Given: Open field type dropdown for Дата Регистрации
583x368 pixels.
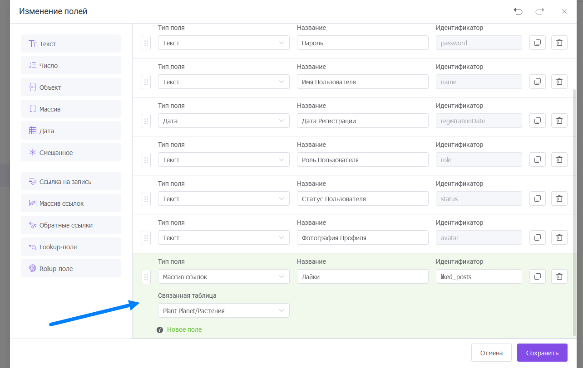Looking at the screenshot, I should [224, 121].
